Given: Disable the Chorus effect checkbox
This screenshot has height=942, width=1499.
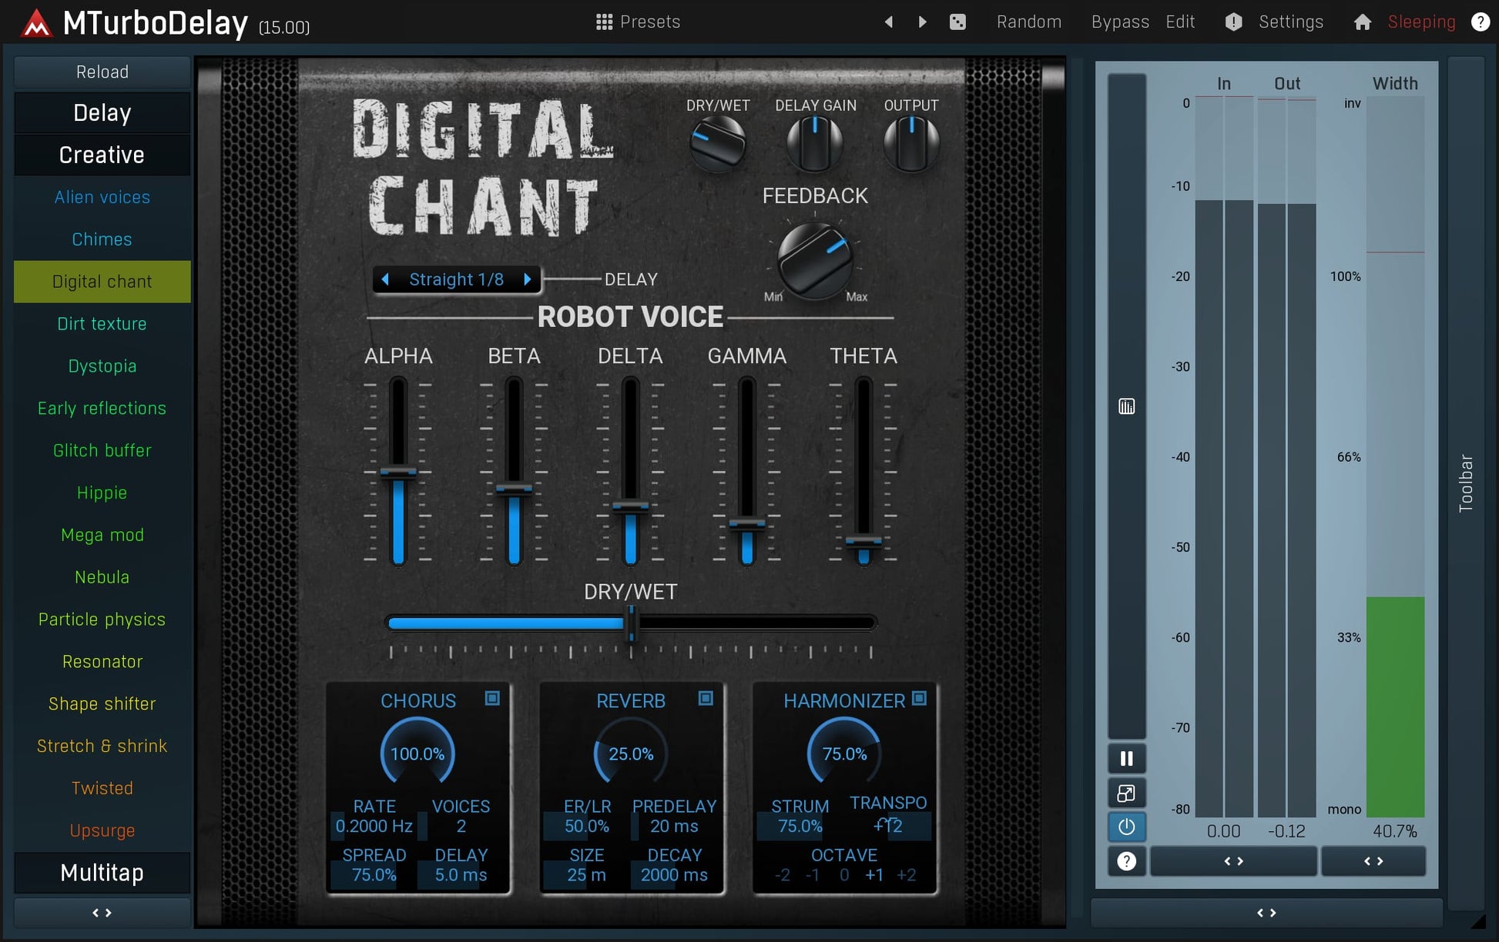Looking at the screenshot, I should coord(492,698).
